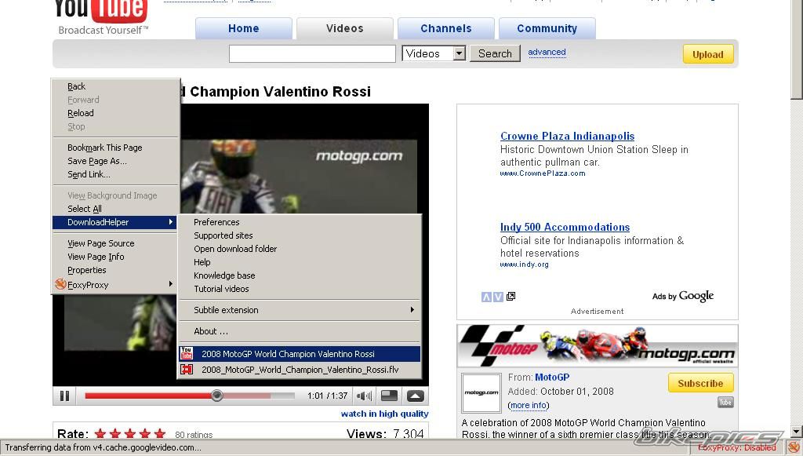
Task: Click the YouTube search text field
Action: pyautogui.click(x=312, y=54)
